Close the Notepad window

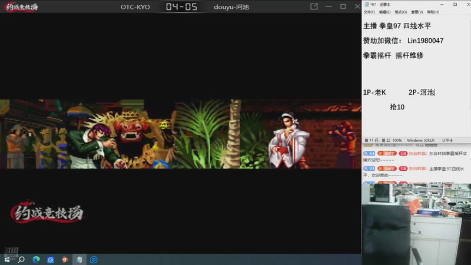click(468, 5)
